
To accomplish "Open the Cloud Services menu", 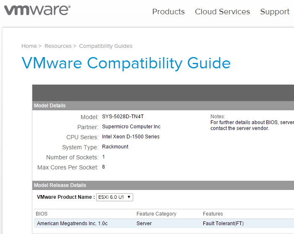I will click(x=222, y=12).
